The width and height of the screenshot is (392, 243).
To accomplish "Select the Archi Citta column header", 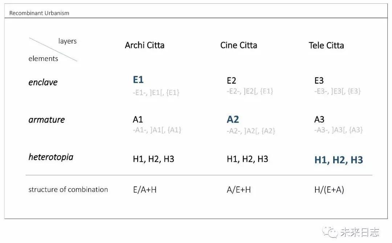I will (144, 45).
